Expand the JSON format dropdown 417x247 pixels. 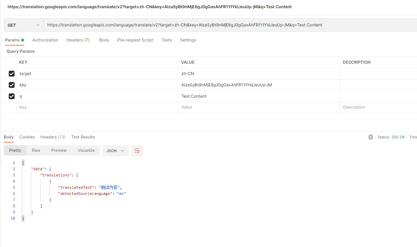click(x=115, y=151)
